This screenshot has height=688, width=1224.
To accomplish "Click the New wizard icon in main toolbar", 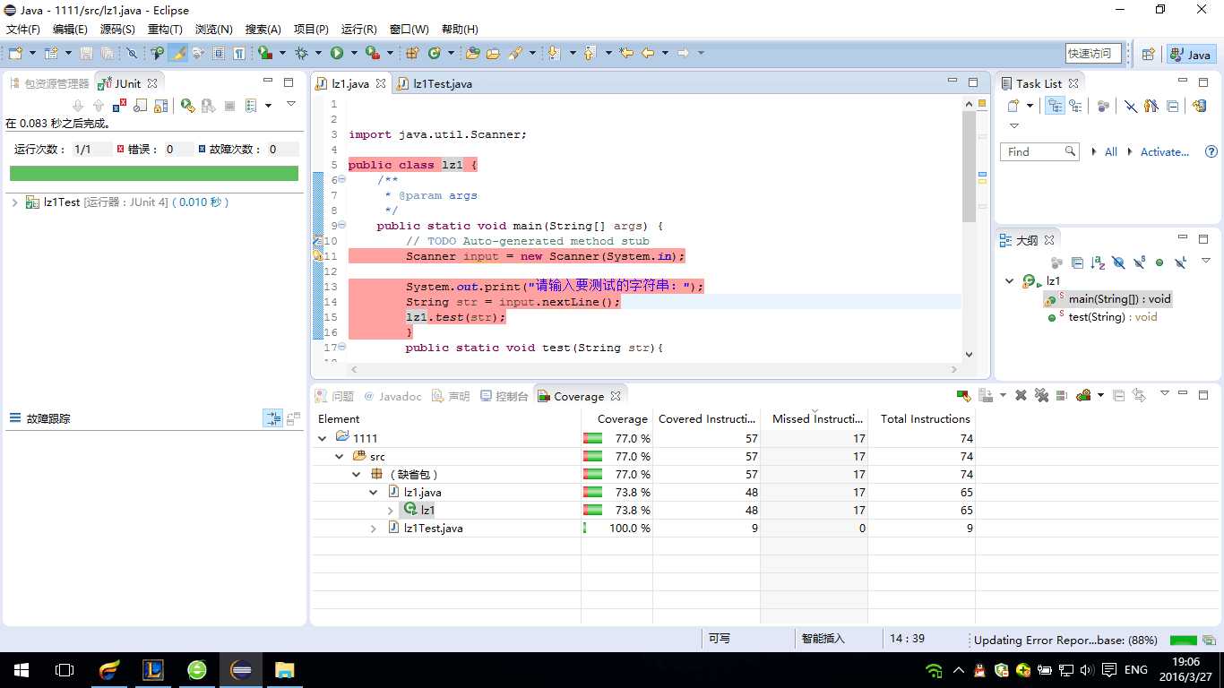I will (16, 53).
